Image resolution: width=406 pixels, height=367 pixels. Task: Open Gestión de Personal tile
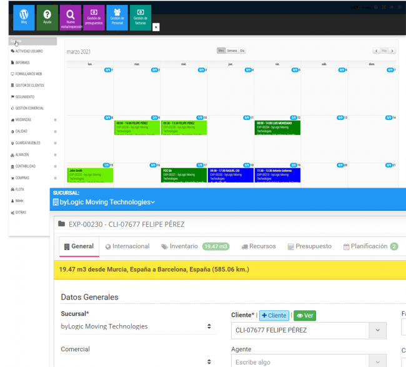117,17
